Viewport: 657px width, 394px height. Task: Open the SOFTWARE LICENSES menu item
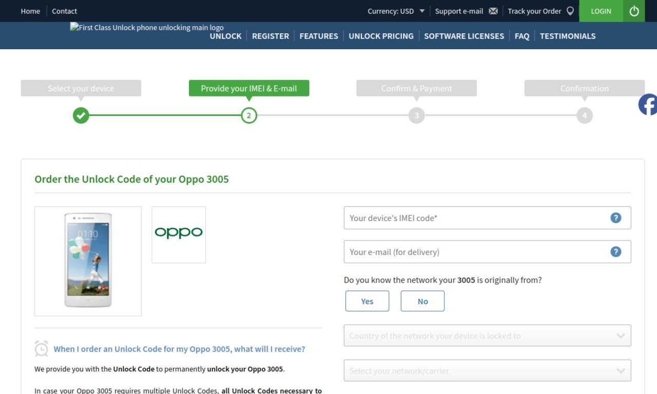click(x=464, y=36)
